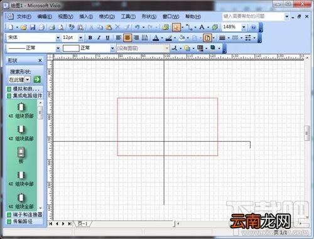Toggle Italic formatting
314x239 pixels.
pos(99,38)
